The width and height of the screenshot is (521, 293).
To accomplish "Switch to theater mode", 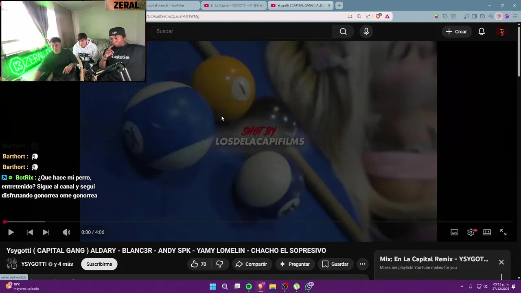I will coord(487,232).
